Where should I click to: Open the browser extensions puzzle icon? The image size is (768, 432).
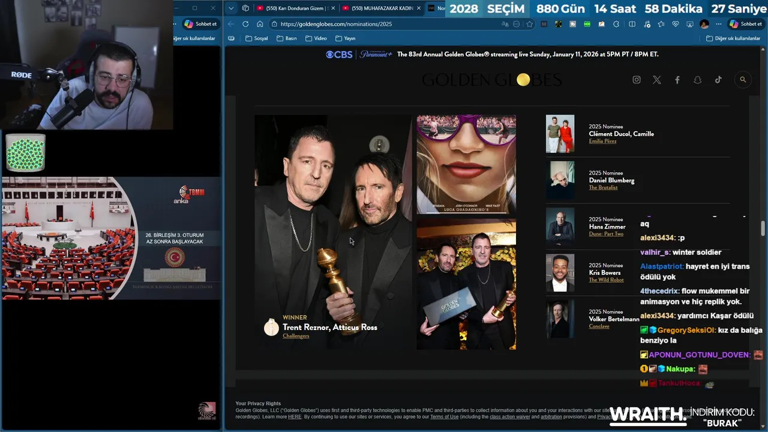coord(616,24)
